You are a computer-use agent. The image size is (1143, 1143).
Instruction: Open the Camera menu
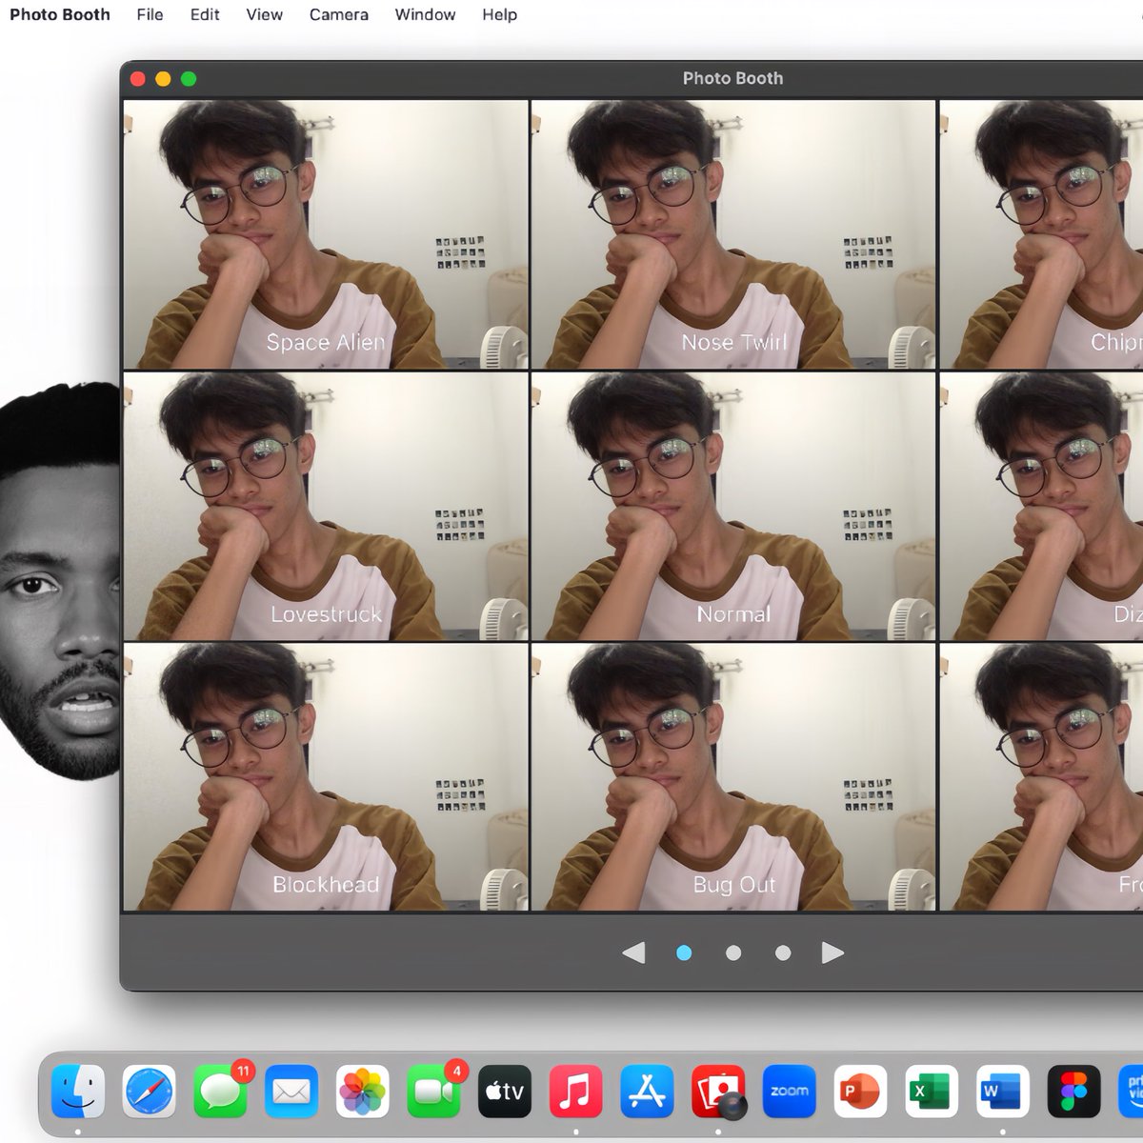pyautogui.click(x=338, y=14)
